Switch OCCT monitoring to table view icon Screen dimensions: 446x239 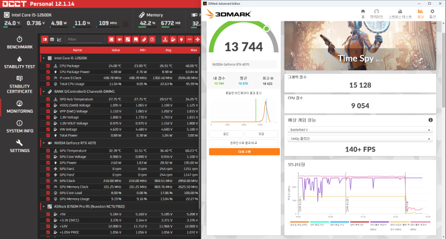point(52,40)
